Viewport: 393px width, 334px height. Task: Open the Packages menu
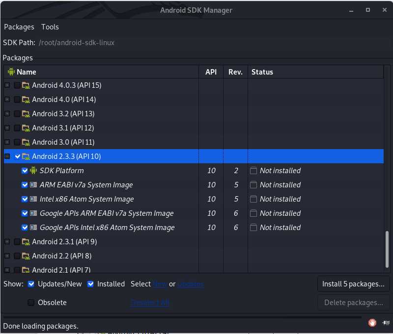click(19, 27)
